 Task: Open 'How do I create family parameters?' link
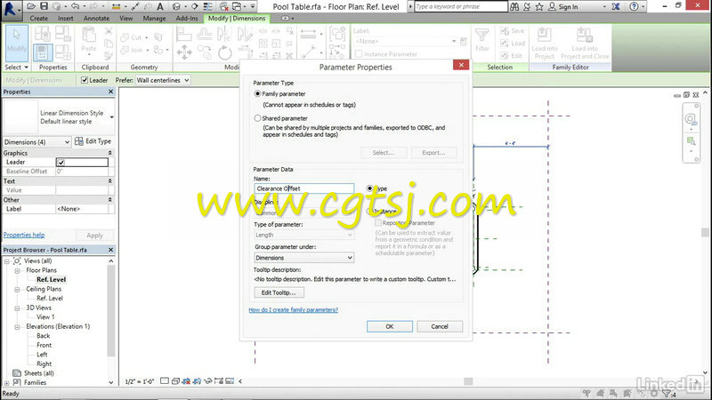[x=294, y=309]
